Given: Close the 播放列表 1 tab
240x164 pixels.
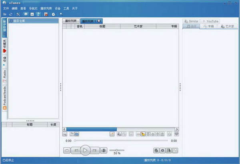Looking at the screenshot, I should click(x=99, y=20).
